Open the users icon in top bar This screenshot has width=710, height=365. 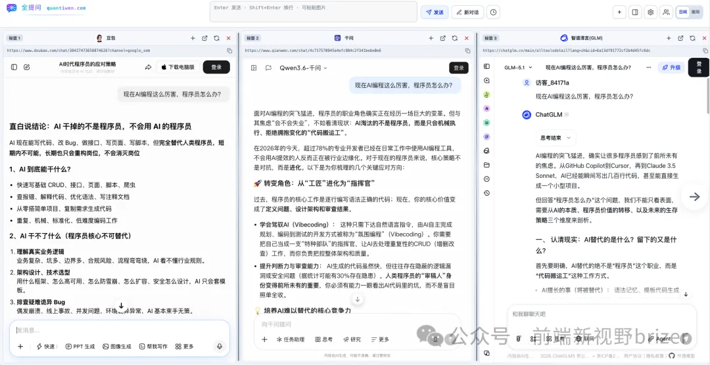tap(666, 12)
